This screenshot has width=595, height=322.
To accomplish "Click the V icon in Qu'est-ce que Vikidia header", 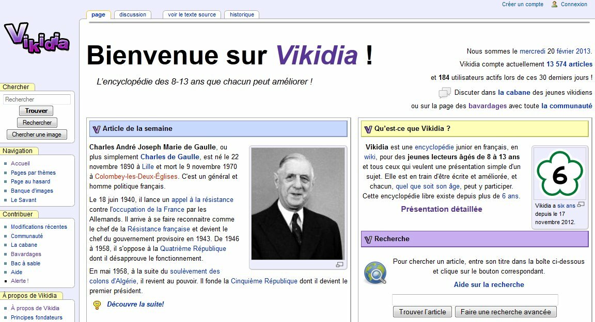I will (x=368, y=129).
